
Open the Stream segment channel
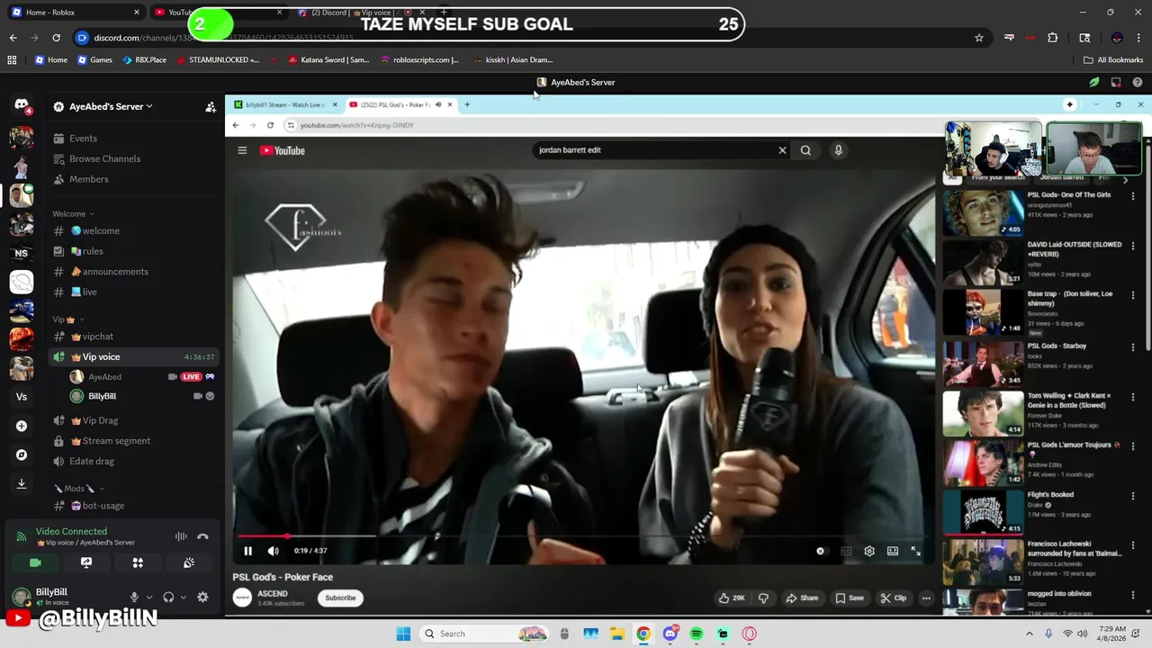coord(135,441)
